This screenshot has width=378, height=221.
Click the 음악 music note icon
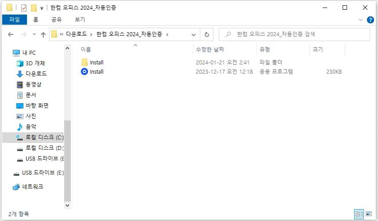(x=20, y=127)
